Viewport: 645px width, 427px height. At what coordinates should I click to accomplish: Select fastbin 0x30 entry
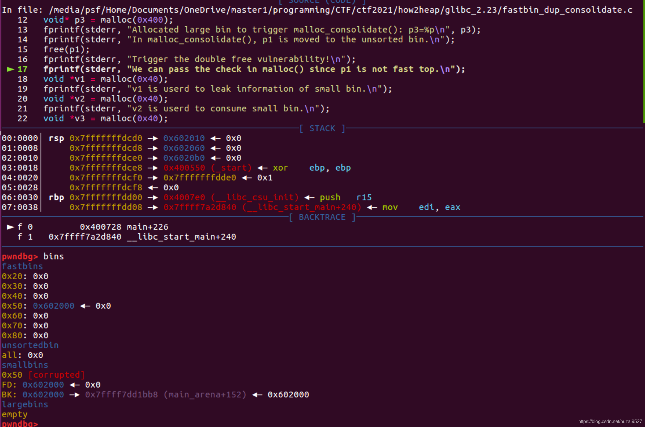pos(25,286)
